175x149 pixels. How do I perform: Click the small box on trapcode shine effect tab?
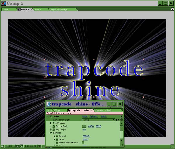click(x=92, y=110)
